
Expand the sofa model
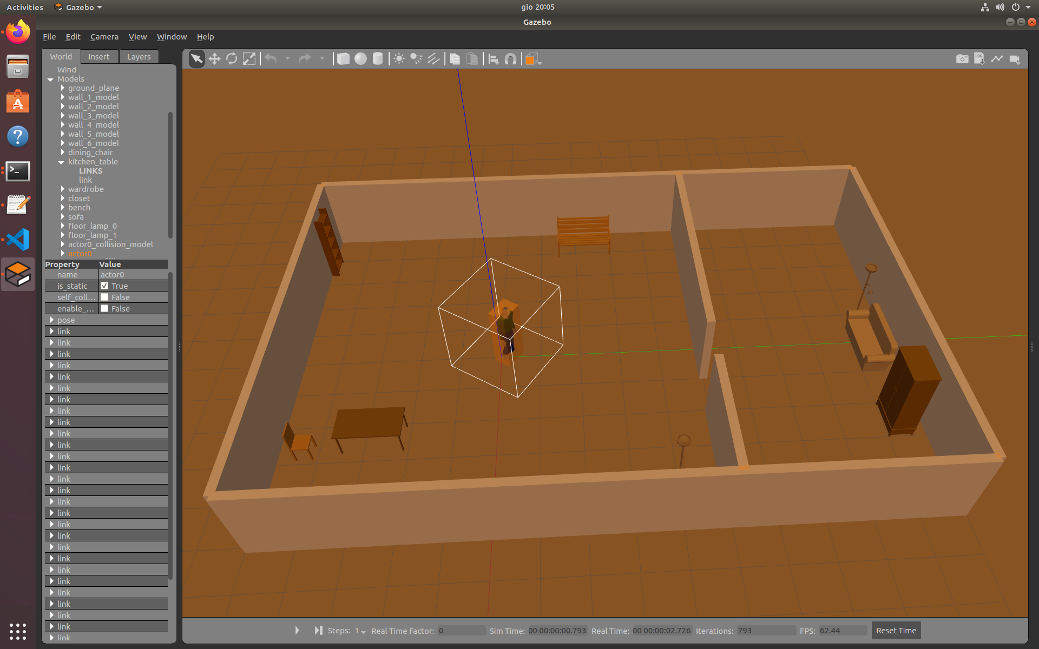pyautogui.click(x=63, y=216)
